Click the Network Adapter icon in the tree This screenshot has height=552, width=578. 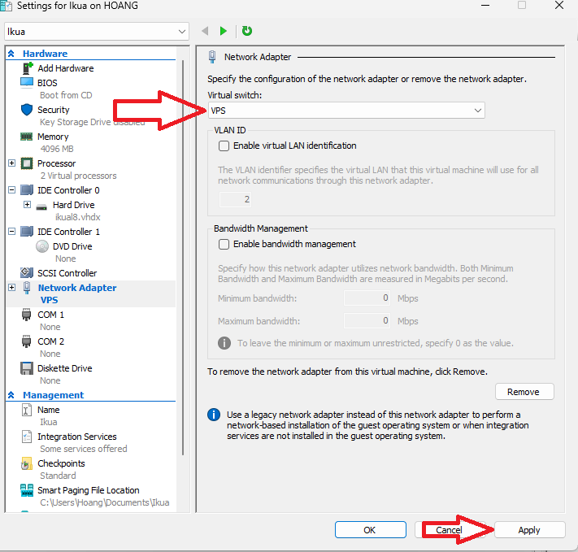pos(27,288)
